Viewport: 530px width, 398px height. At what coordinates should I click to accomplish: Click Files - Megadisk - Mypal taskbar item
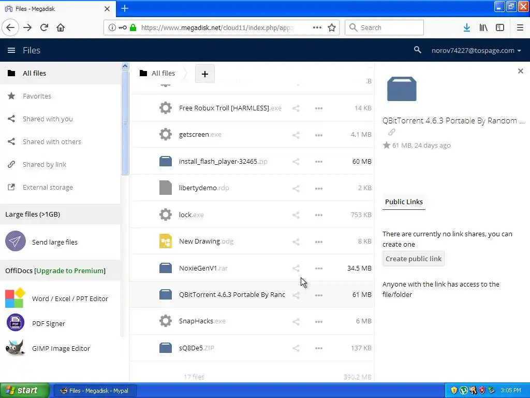95,391
